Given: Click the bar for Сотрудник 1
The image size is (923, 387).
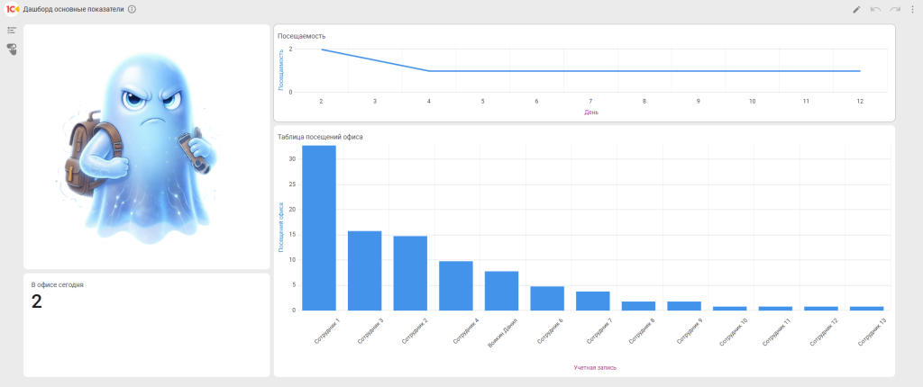Looking at the screenshot, I should 319,229.
